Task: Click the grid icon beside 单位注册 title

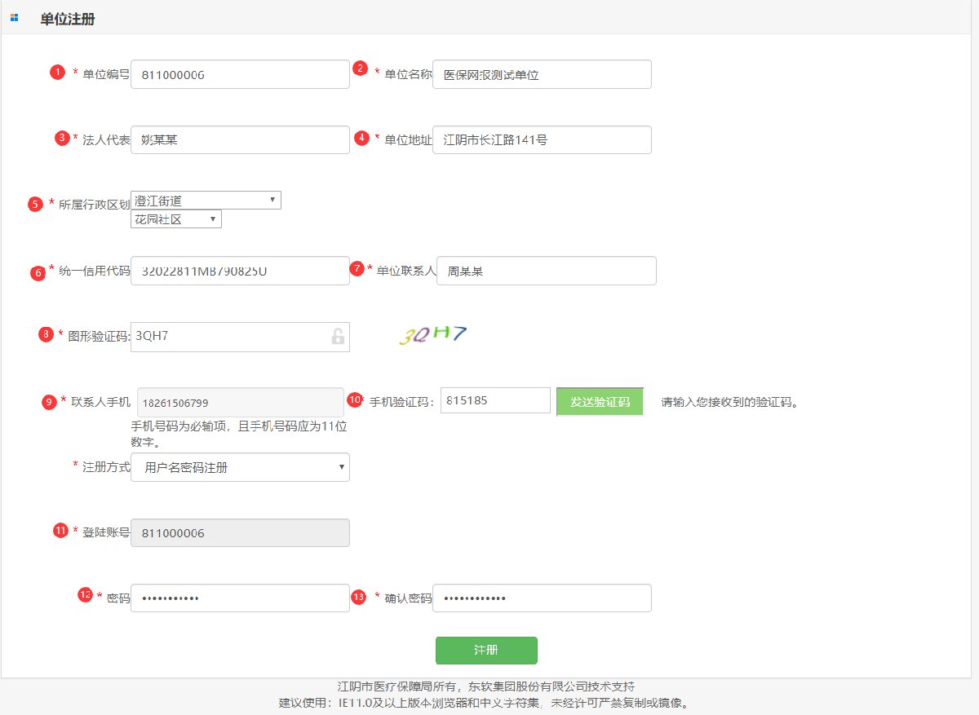Action: coord(14,17)
